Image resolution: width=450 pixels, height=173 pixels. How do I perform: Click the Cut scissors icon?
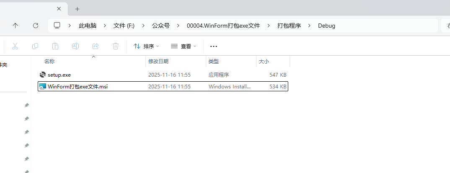[x=15, y=46]
